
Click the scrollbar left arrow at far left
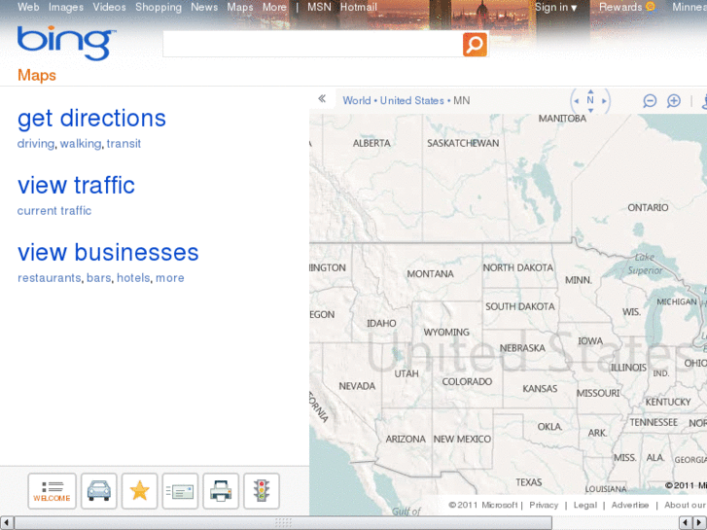point(6,523)
